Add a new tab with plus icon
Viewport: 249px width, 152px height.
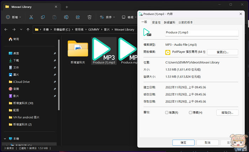pos(67,7)
